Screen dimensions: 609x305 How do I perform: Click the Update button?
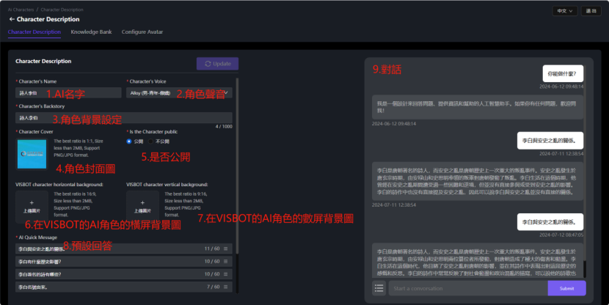click(x=217, y=63)
